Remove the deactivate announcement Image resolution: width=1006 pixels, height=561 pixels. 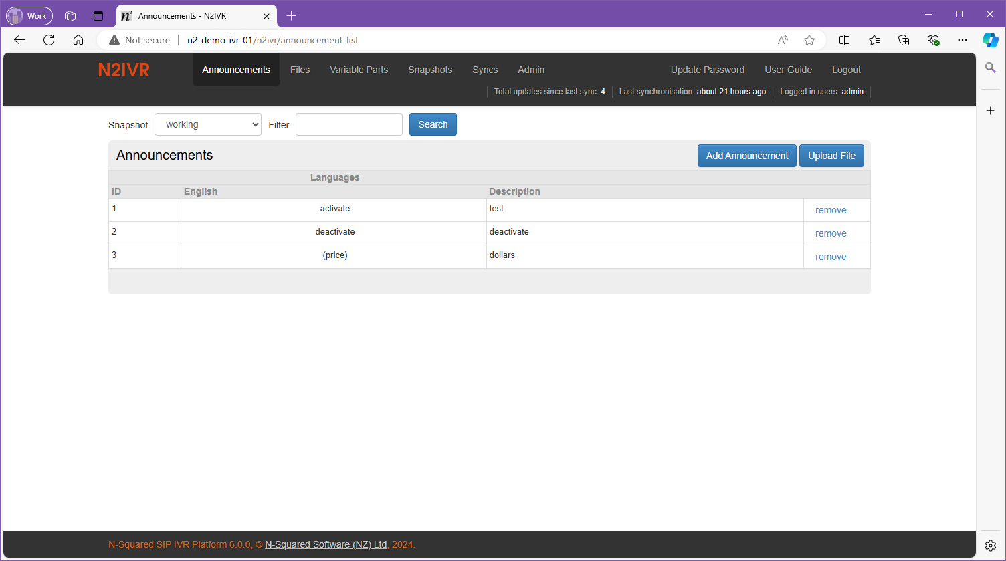tap(831, 233)
